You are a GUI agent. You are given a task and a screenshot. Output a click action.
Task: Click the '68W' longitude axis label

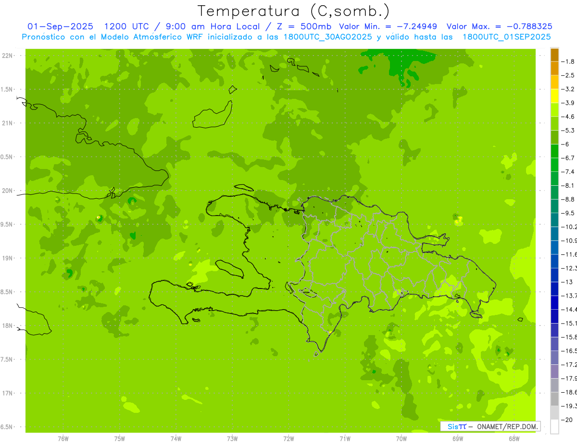tap(514, 439)
